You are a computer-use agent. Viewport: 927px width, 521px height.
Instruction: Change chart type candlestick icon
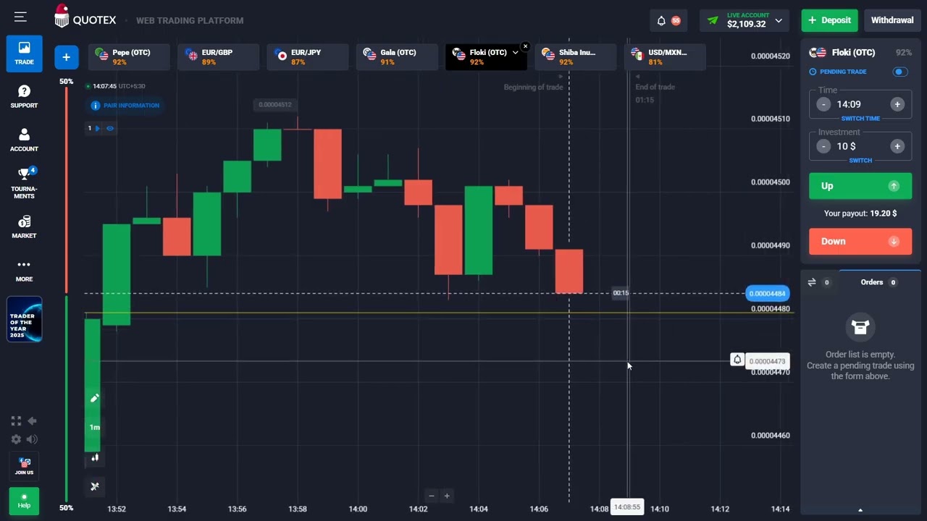[x=94, y=457]
